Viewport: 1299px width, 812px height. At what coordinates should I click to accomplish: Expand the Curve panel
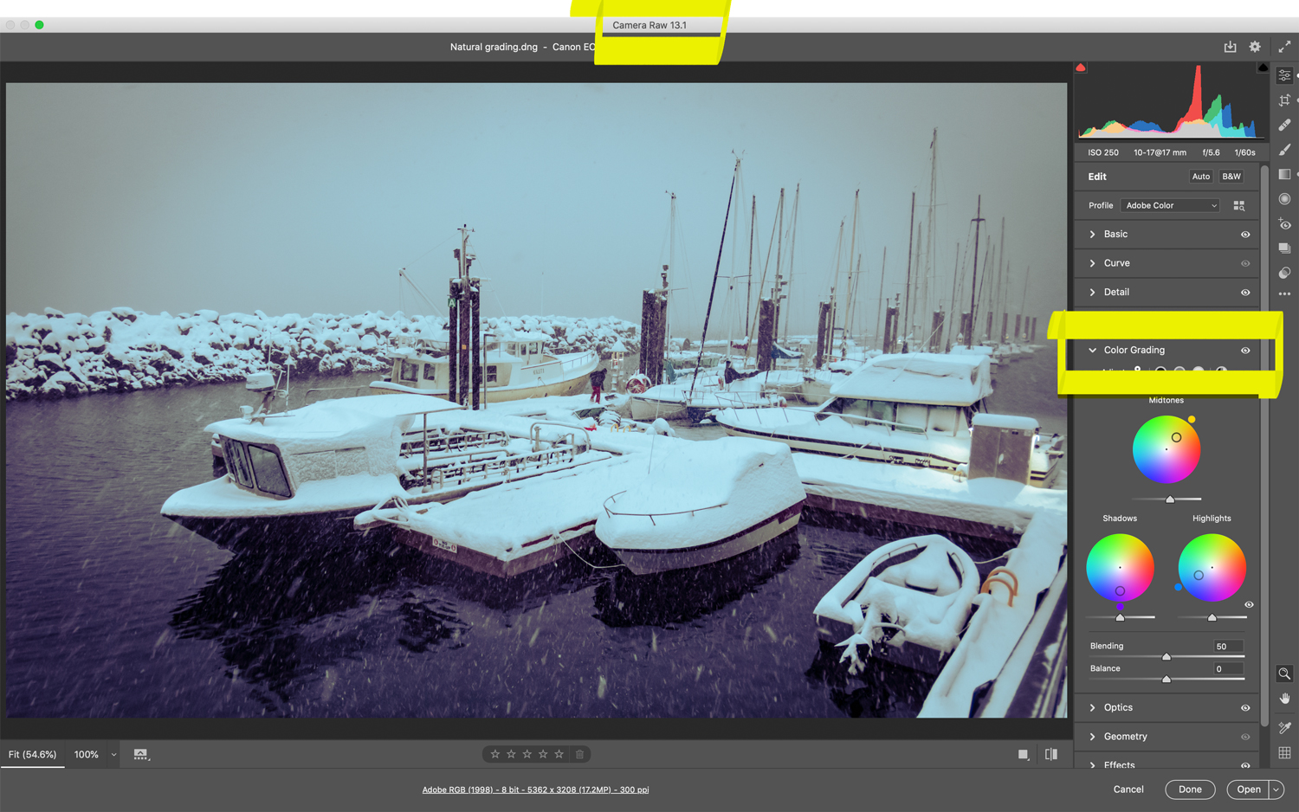coord(1117,262)
